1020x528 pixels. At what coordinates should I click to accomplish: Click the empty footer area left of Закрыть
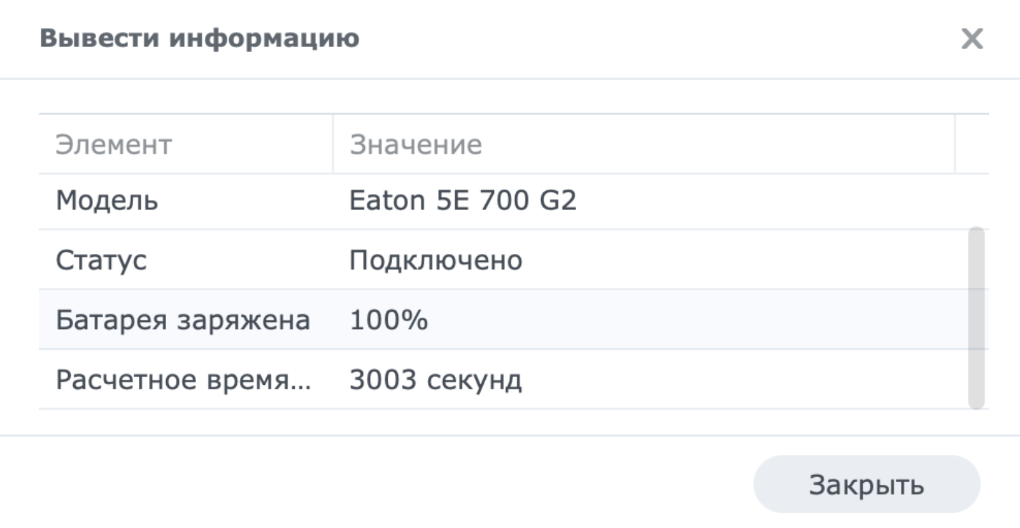coord(382,483)
